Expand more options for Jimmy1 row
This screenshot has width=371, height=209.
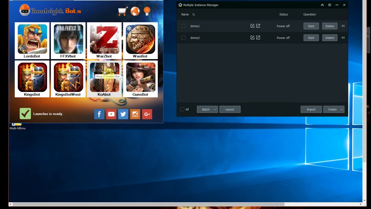click(343, 26)
